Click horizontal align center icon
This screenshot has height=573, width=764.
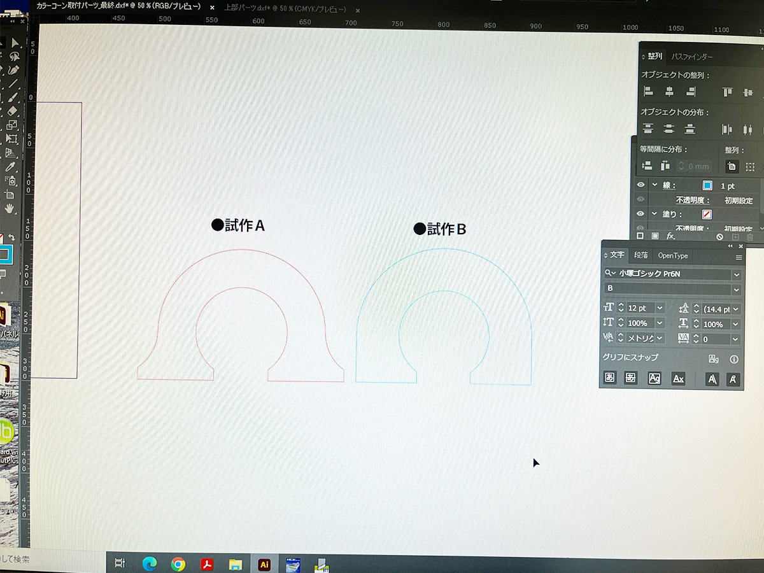click(x=669, y=92)
